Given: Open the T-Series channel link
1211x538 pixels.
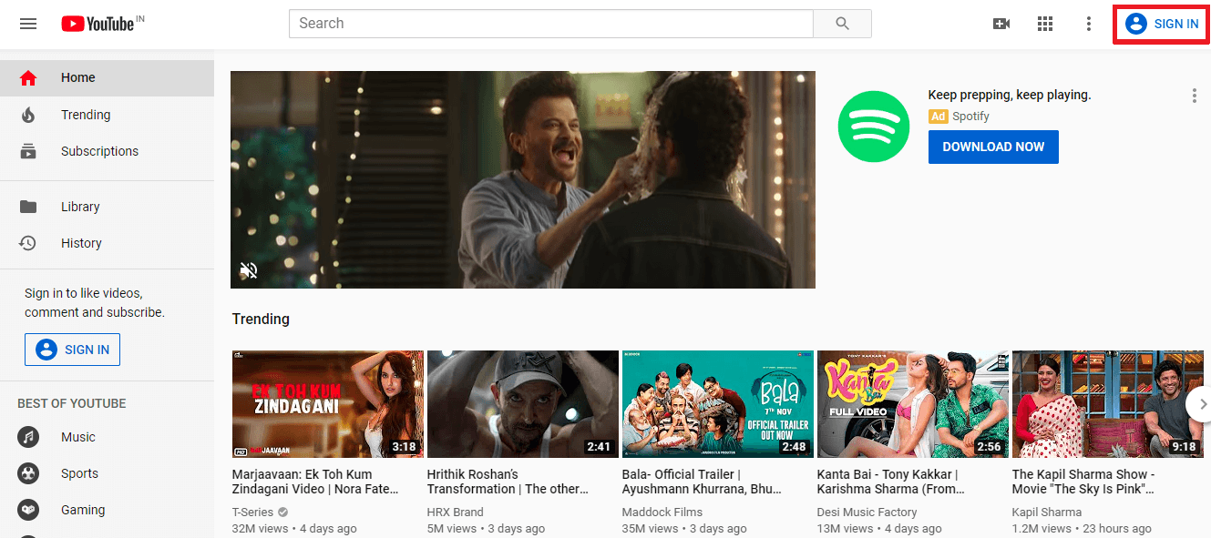Looking at the screenshot, I should pos(252,512).
